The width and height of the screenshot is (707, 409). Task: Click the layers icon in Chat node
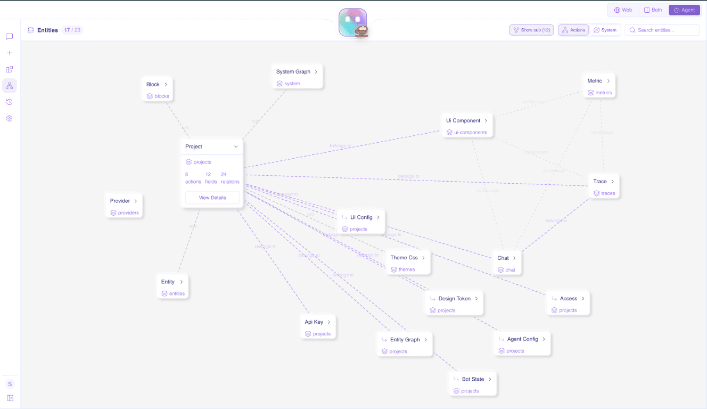(x=500, y=270)
